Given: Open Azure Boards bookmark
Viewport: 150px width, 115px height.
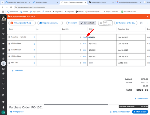Looking at the screenshot, I should coord(13,12).
